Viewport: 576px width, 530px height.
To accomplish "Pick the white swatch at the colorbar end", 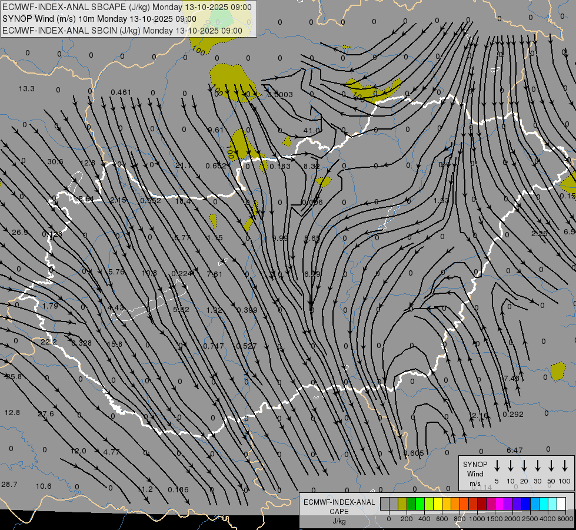I will pos(561,504).
